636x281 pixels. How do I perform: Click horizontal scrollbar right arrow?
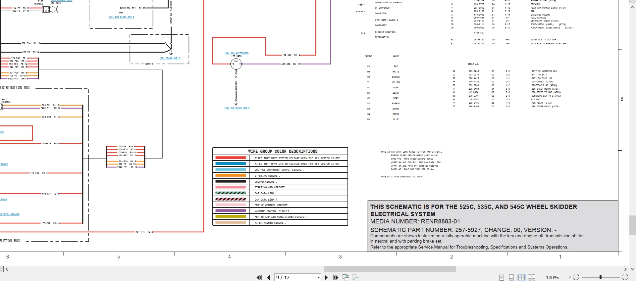pos(625,269)
